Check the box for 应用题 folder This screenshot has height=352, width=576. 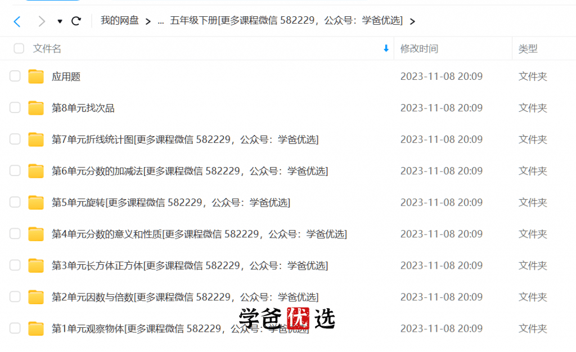coord(15,76)
